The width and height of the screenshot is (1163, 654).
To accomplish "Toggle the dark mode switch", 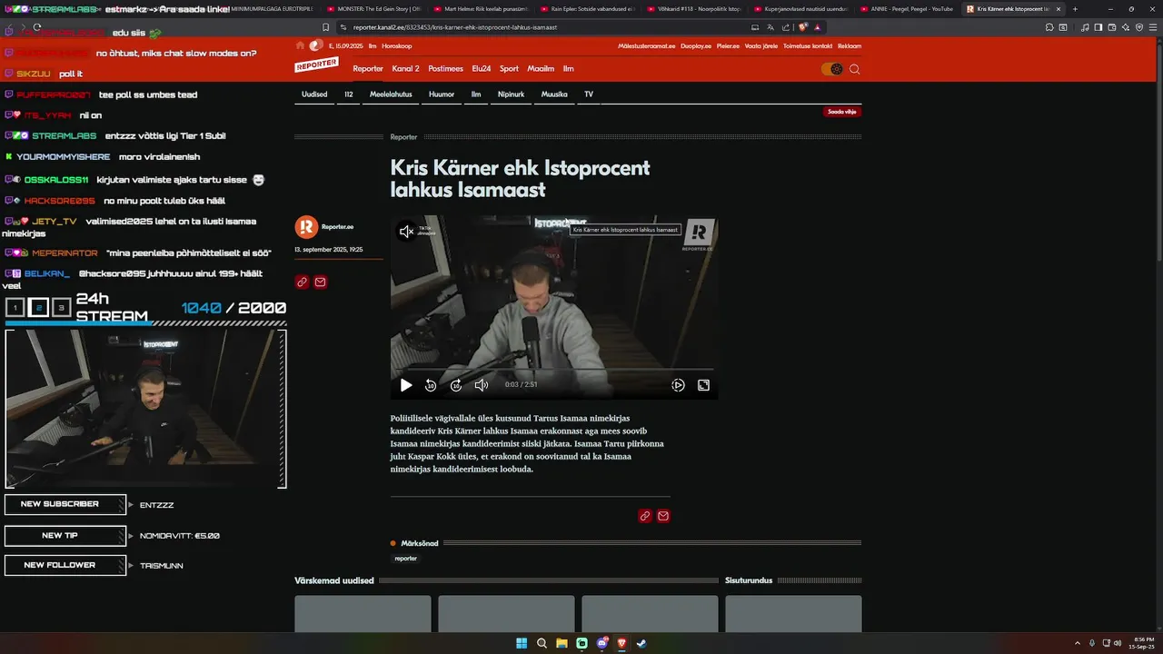I will pos(831,69).
